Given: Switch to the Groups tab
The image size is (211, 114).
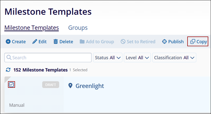Looking at the screenshot, I should (x=78, y=28).
